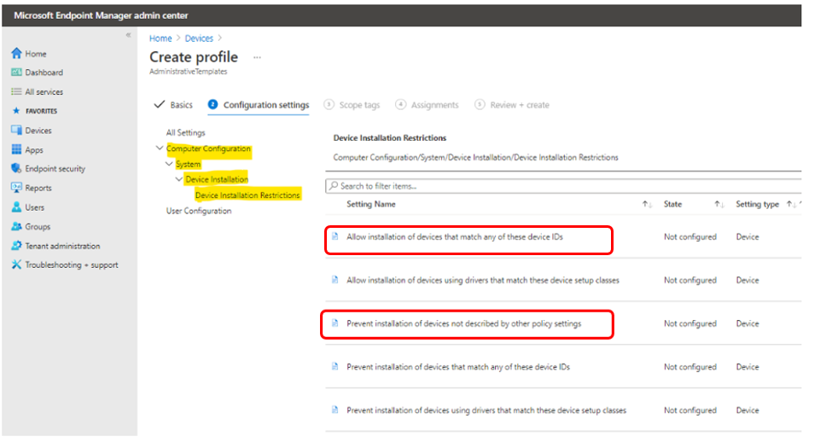The height and width of the screenshot is (442, 832).
Task: Select User Configuration in the tree
Action: click(199, 211)
